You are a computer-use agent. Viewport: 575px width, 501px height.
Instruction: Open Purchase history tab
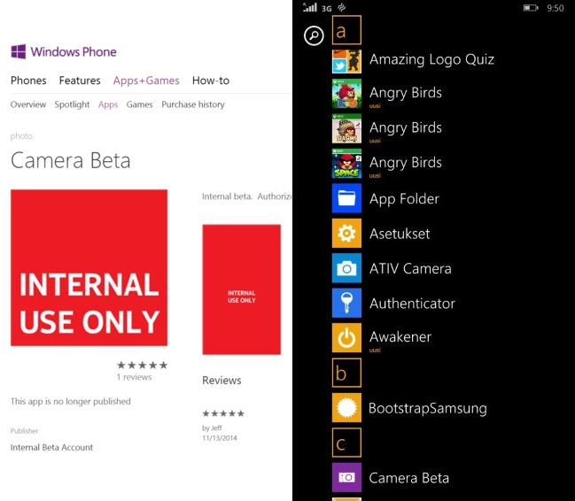[193, 104]
